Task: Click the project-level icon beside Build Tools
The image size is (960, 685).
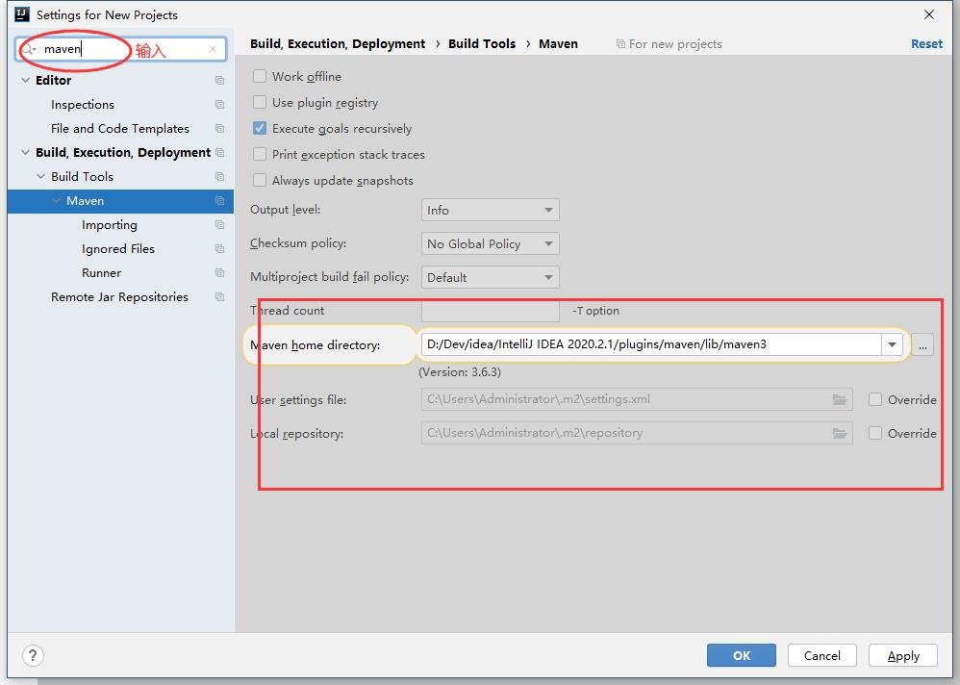Action: 219,176
